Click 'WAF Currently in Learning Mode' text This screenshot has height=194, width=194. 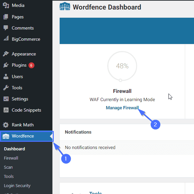(122, 99)
